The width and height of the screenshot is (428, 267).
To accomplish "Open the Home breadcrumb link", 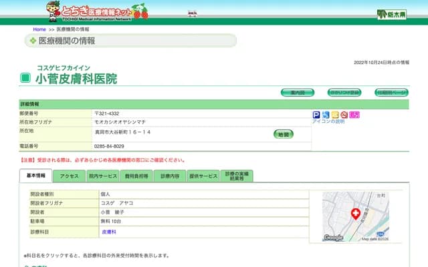I will pos(39,29).
